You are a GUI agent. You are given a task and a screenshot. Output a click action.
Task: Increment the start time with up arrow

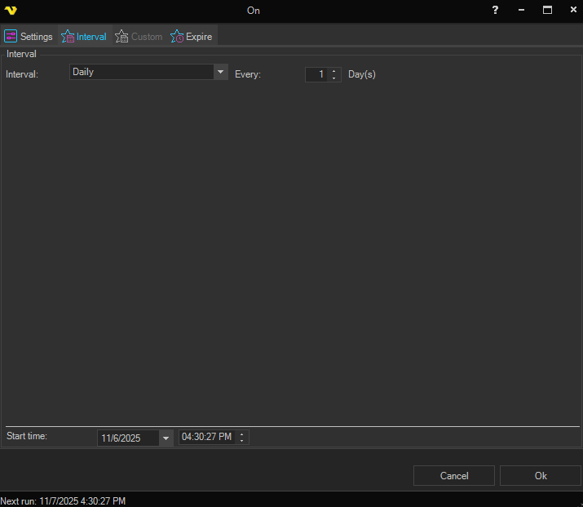tap(242, 434)
